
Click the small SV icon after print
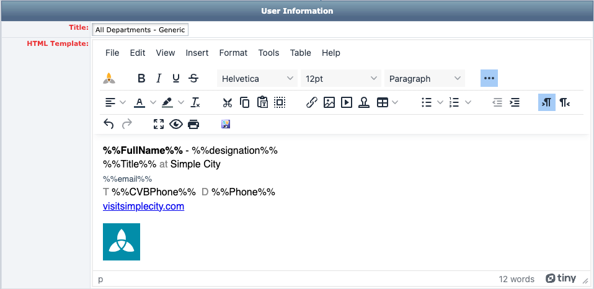[226, 124]
